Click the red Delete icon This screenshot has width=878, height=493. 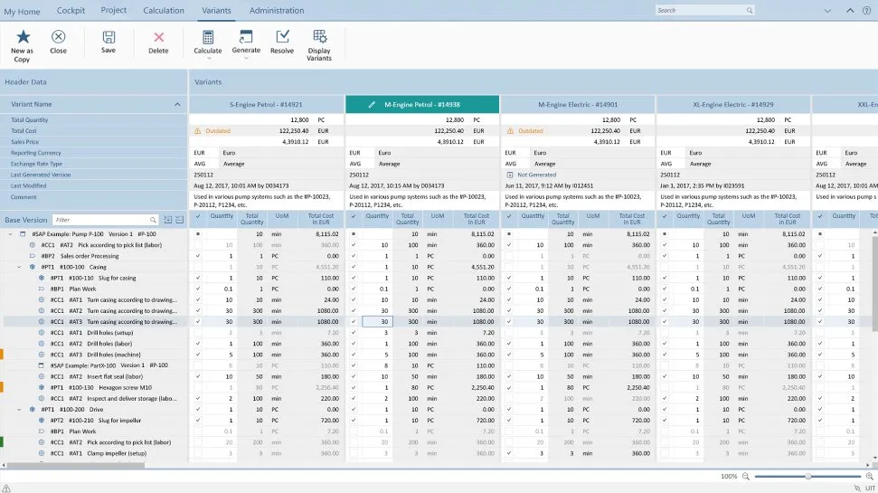(x=158, y=37)
